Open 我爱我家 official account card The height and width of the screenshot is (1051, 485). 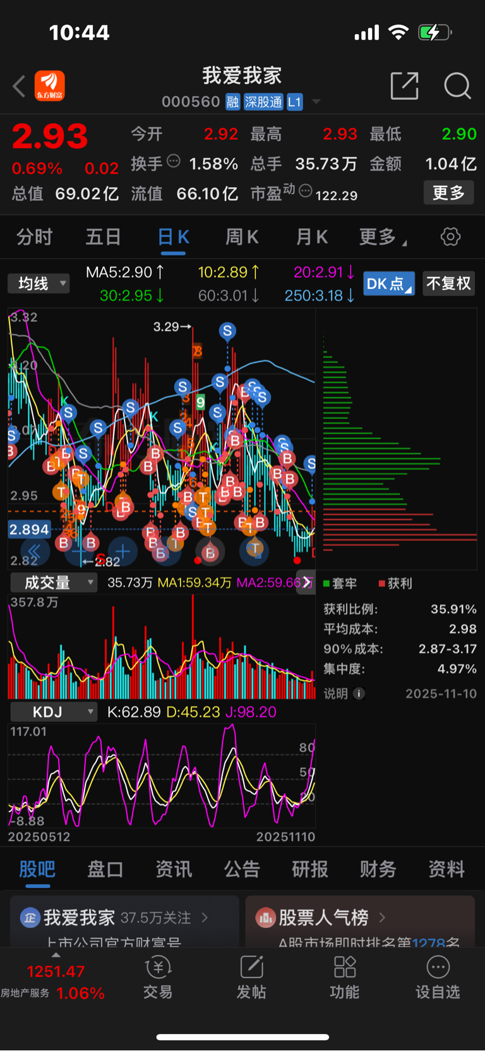(124, 921)
